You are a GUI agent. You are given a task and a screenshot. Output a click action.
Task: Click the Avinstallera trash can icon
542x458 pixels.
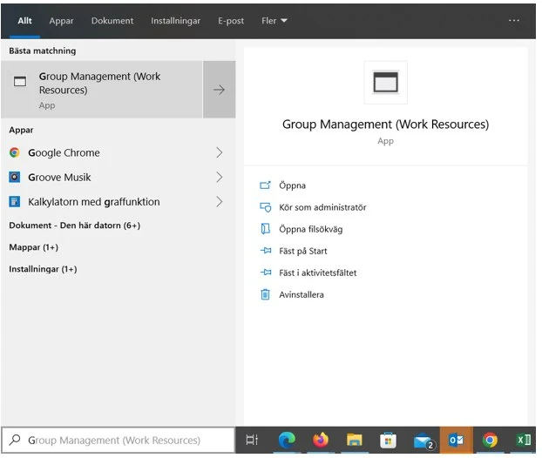click(265, 294)
